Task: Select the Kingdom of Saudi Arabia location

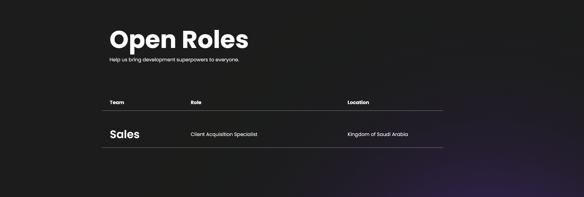Action: click(377, 134)
